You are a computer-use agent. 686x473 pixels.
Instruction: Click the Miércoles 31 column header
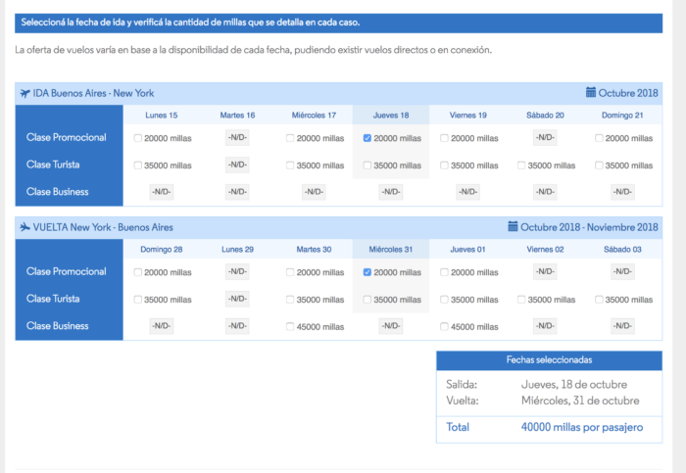point(390,250)
